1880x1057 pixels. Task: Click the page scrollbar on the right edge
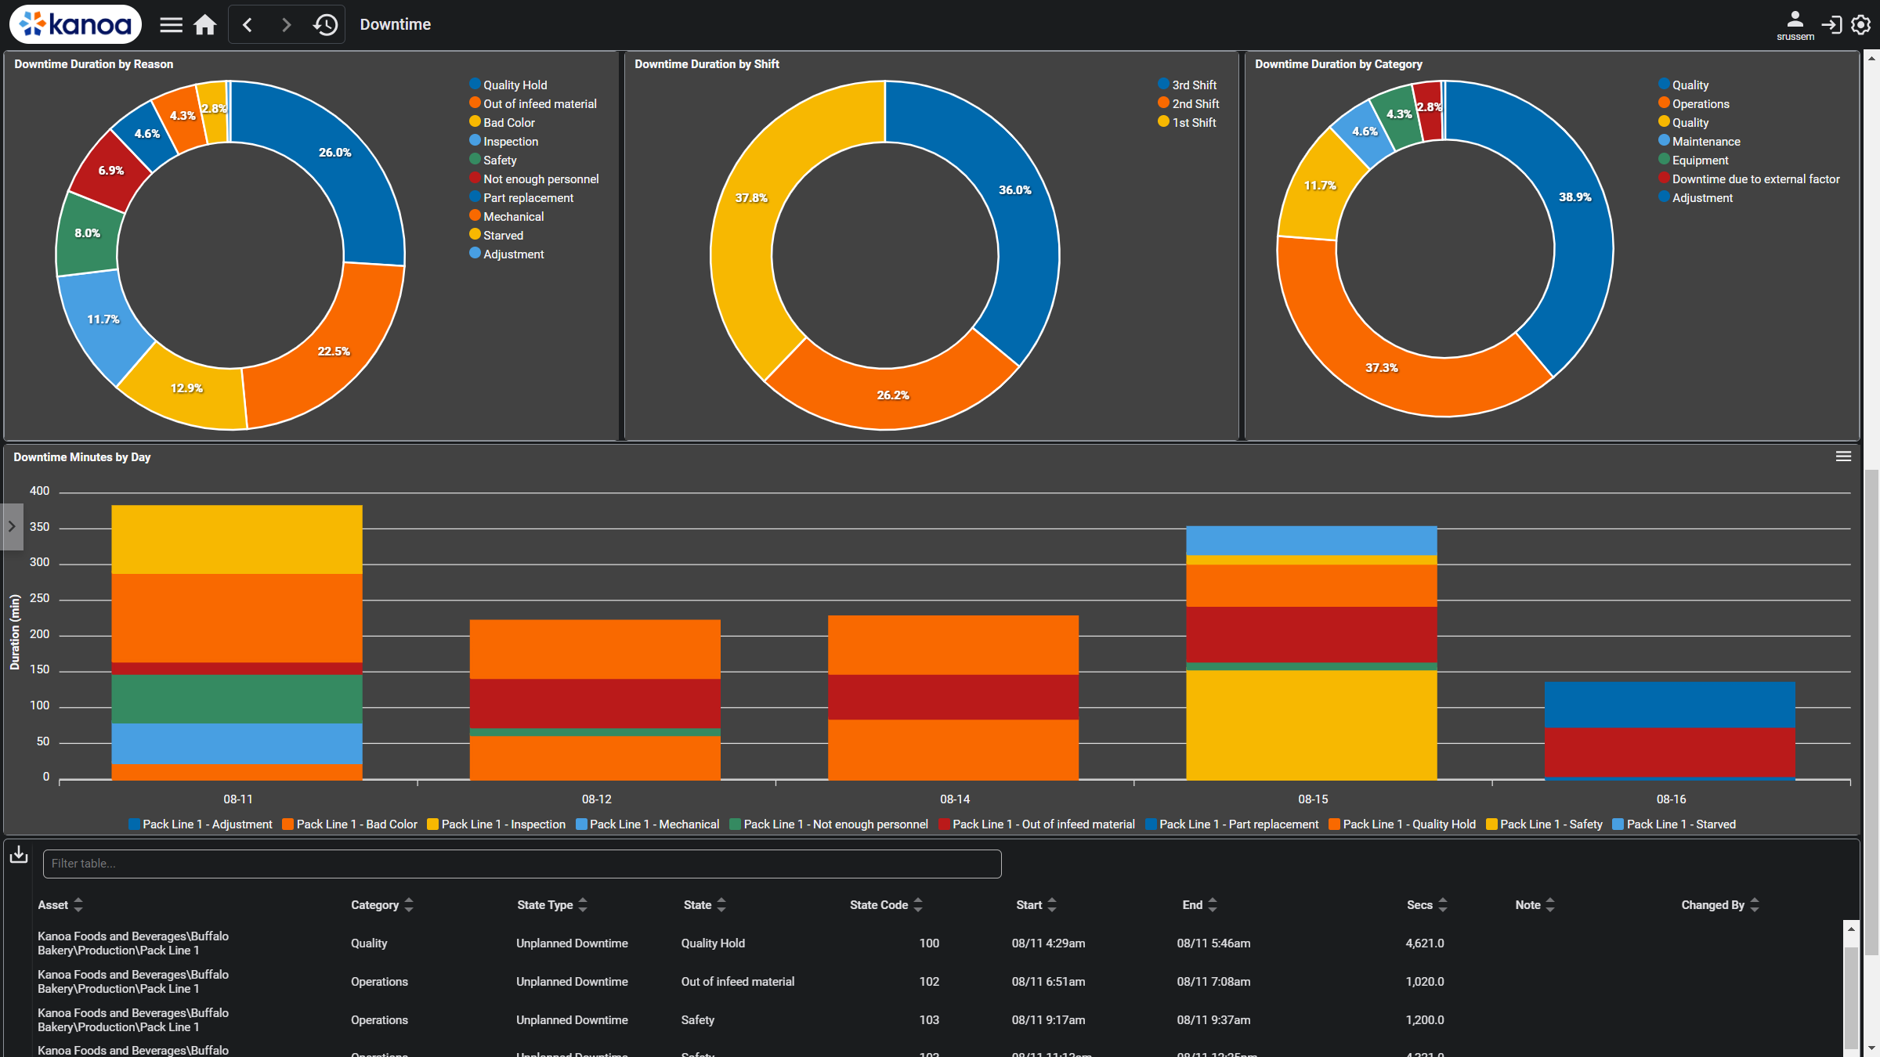[1871, 712]
